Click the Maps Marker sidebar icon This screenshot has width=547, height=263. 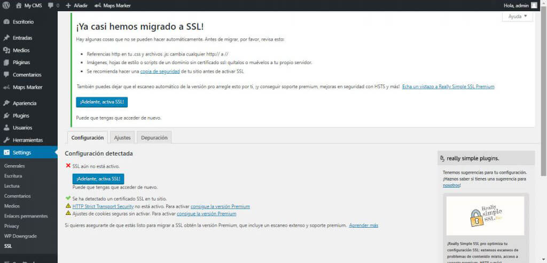click(6, 87)
